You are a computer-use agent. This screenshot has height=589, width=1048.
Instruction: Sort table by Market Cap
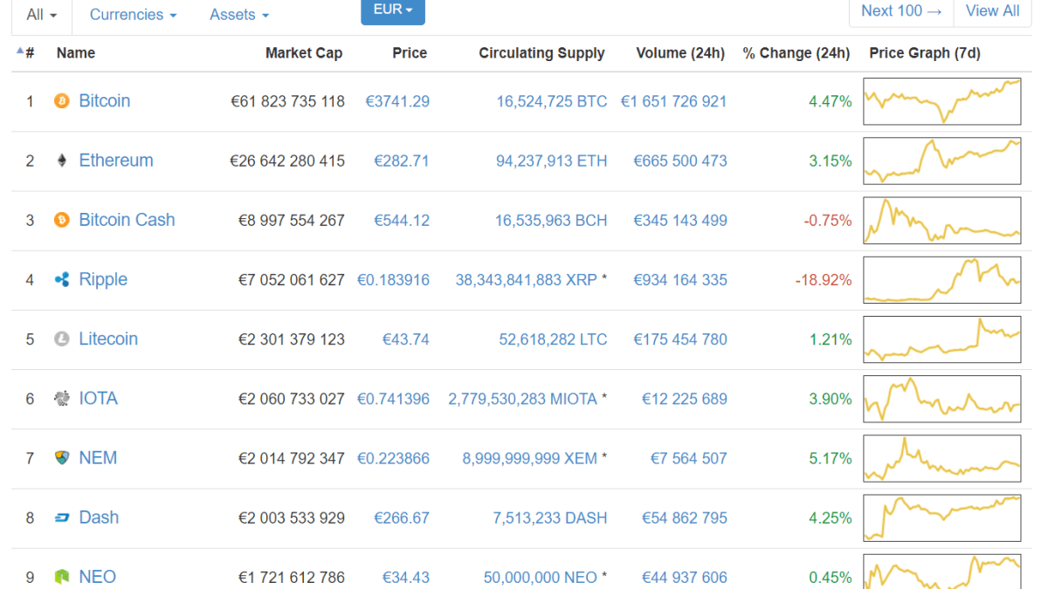[304, 53]
